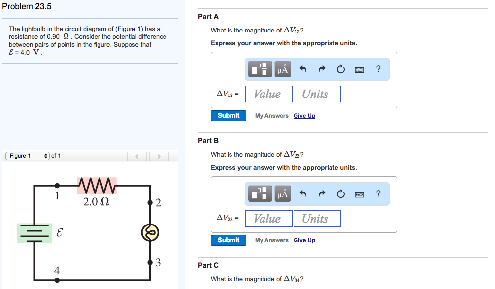Screen dimensions: 495x289
Task: Submit the answer for Part A
Action: (x=228, y=115)
